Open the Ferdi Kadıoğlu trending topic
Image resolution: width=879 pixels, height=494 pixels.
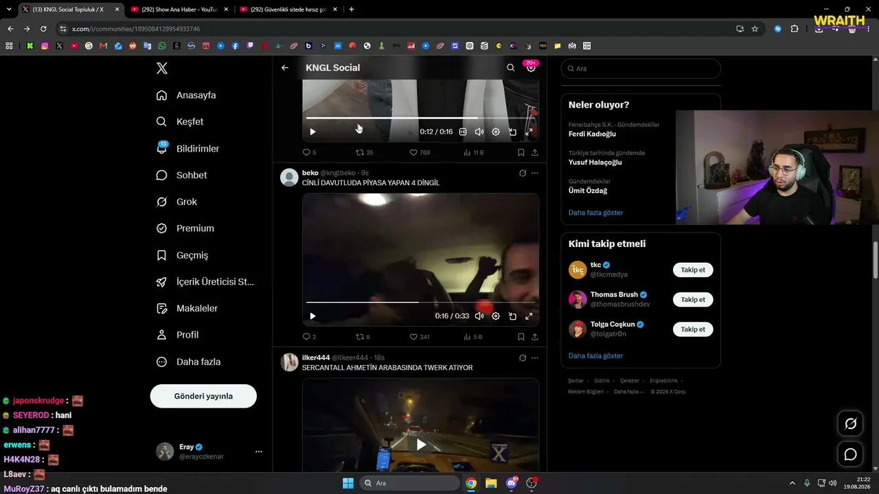tap(593, 134)
